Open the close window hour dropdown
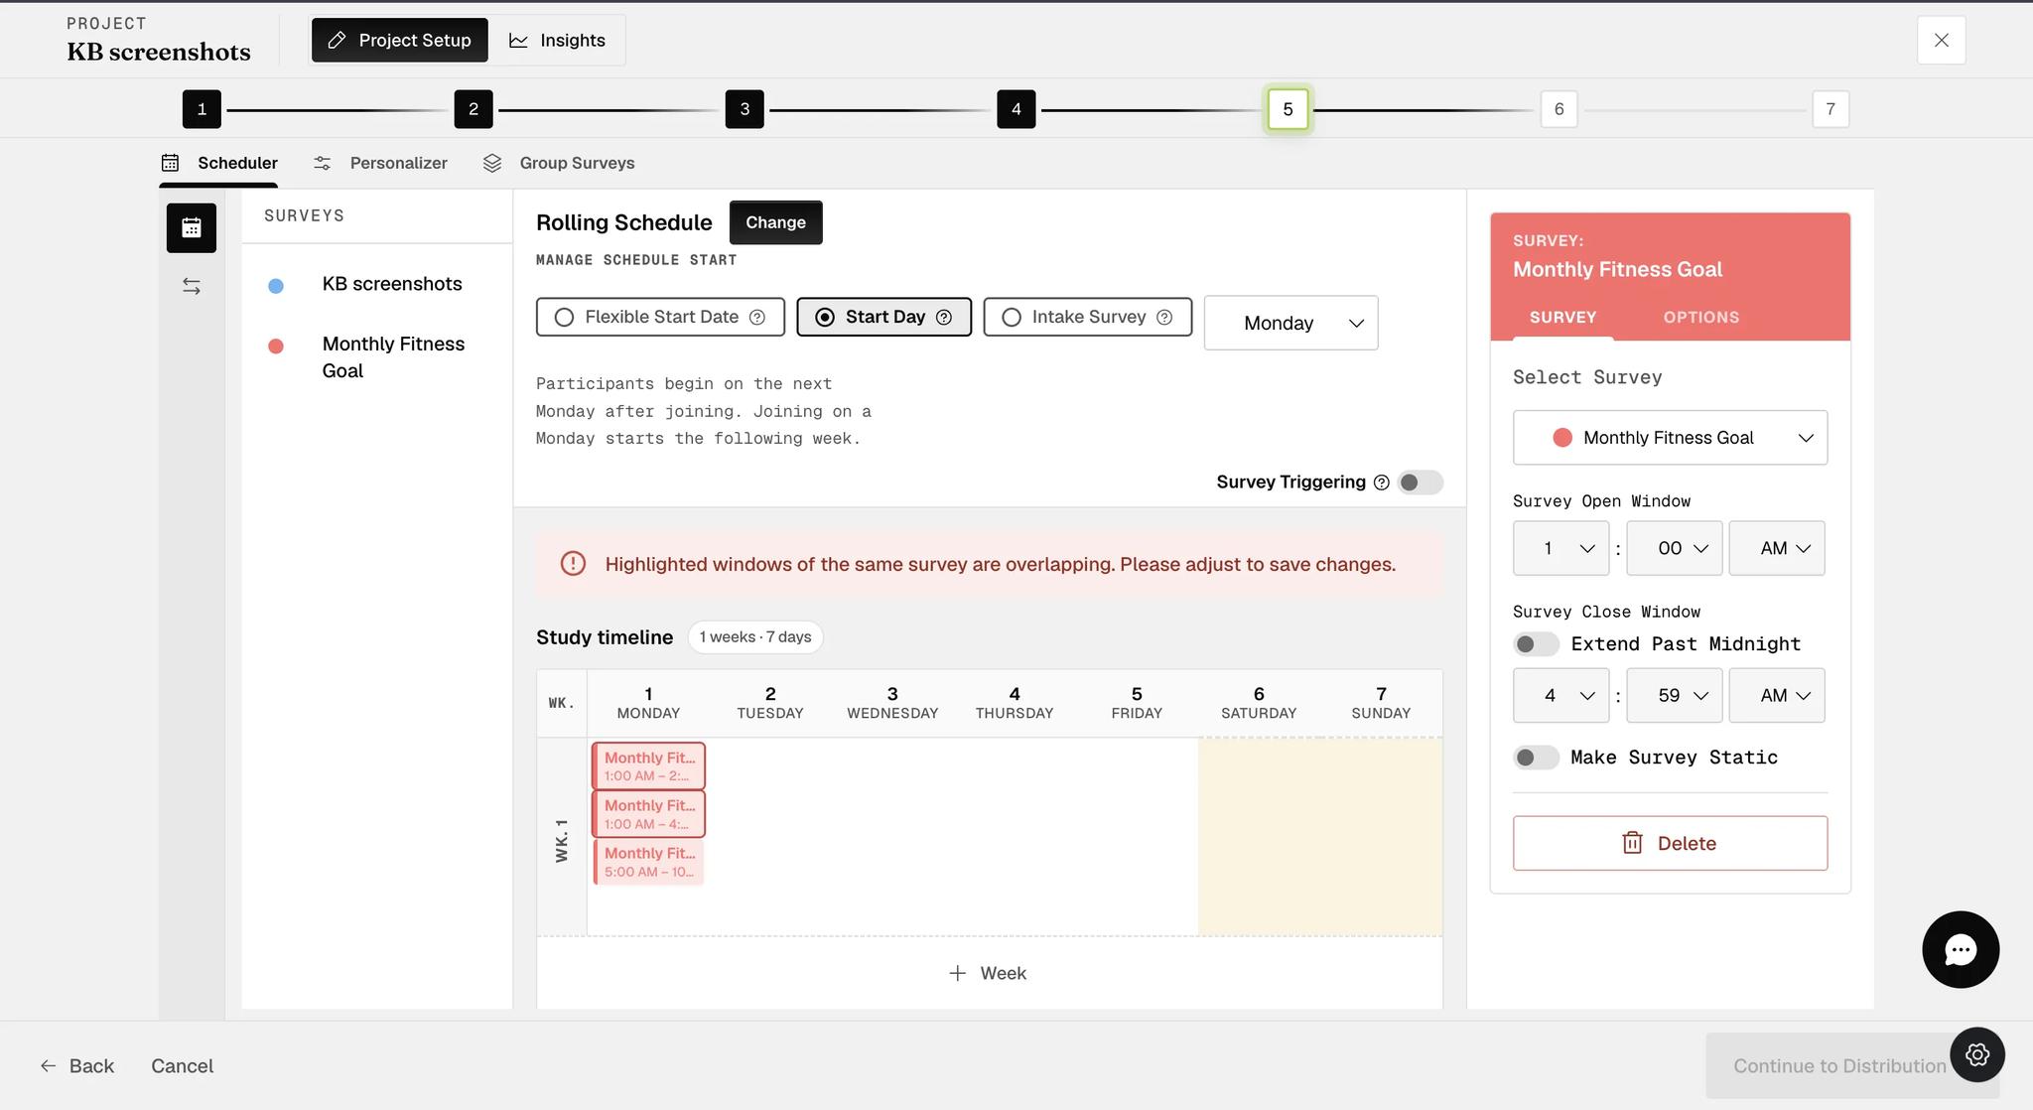The height and width of the screenshot is (1110, 2033). click(x=1560, y=696)
